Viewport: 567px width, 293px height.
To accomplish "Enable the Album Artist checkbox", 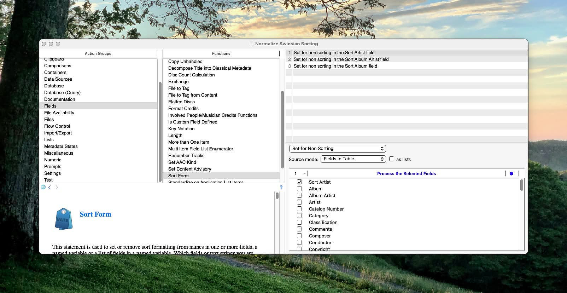I will (x=299, y=195).
